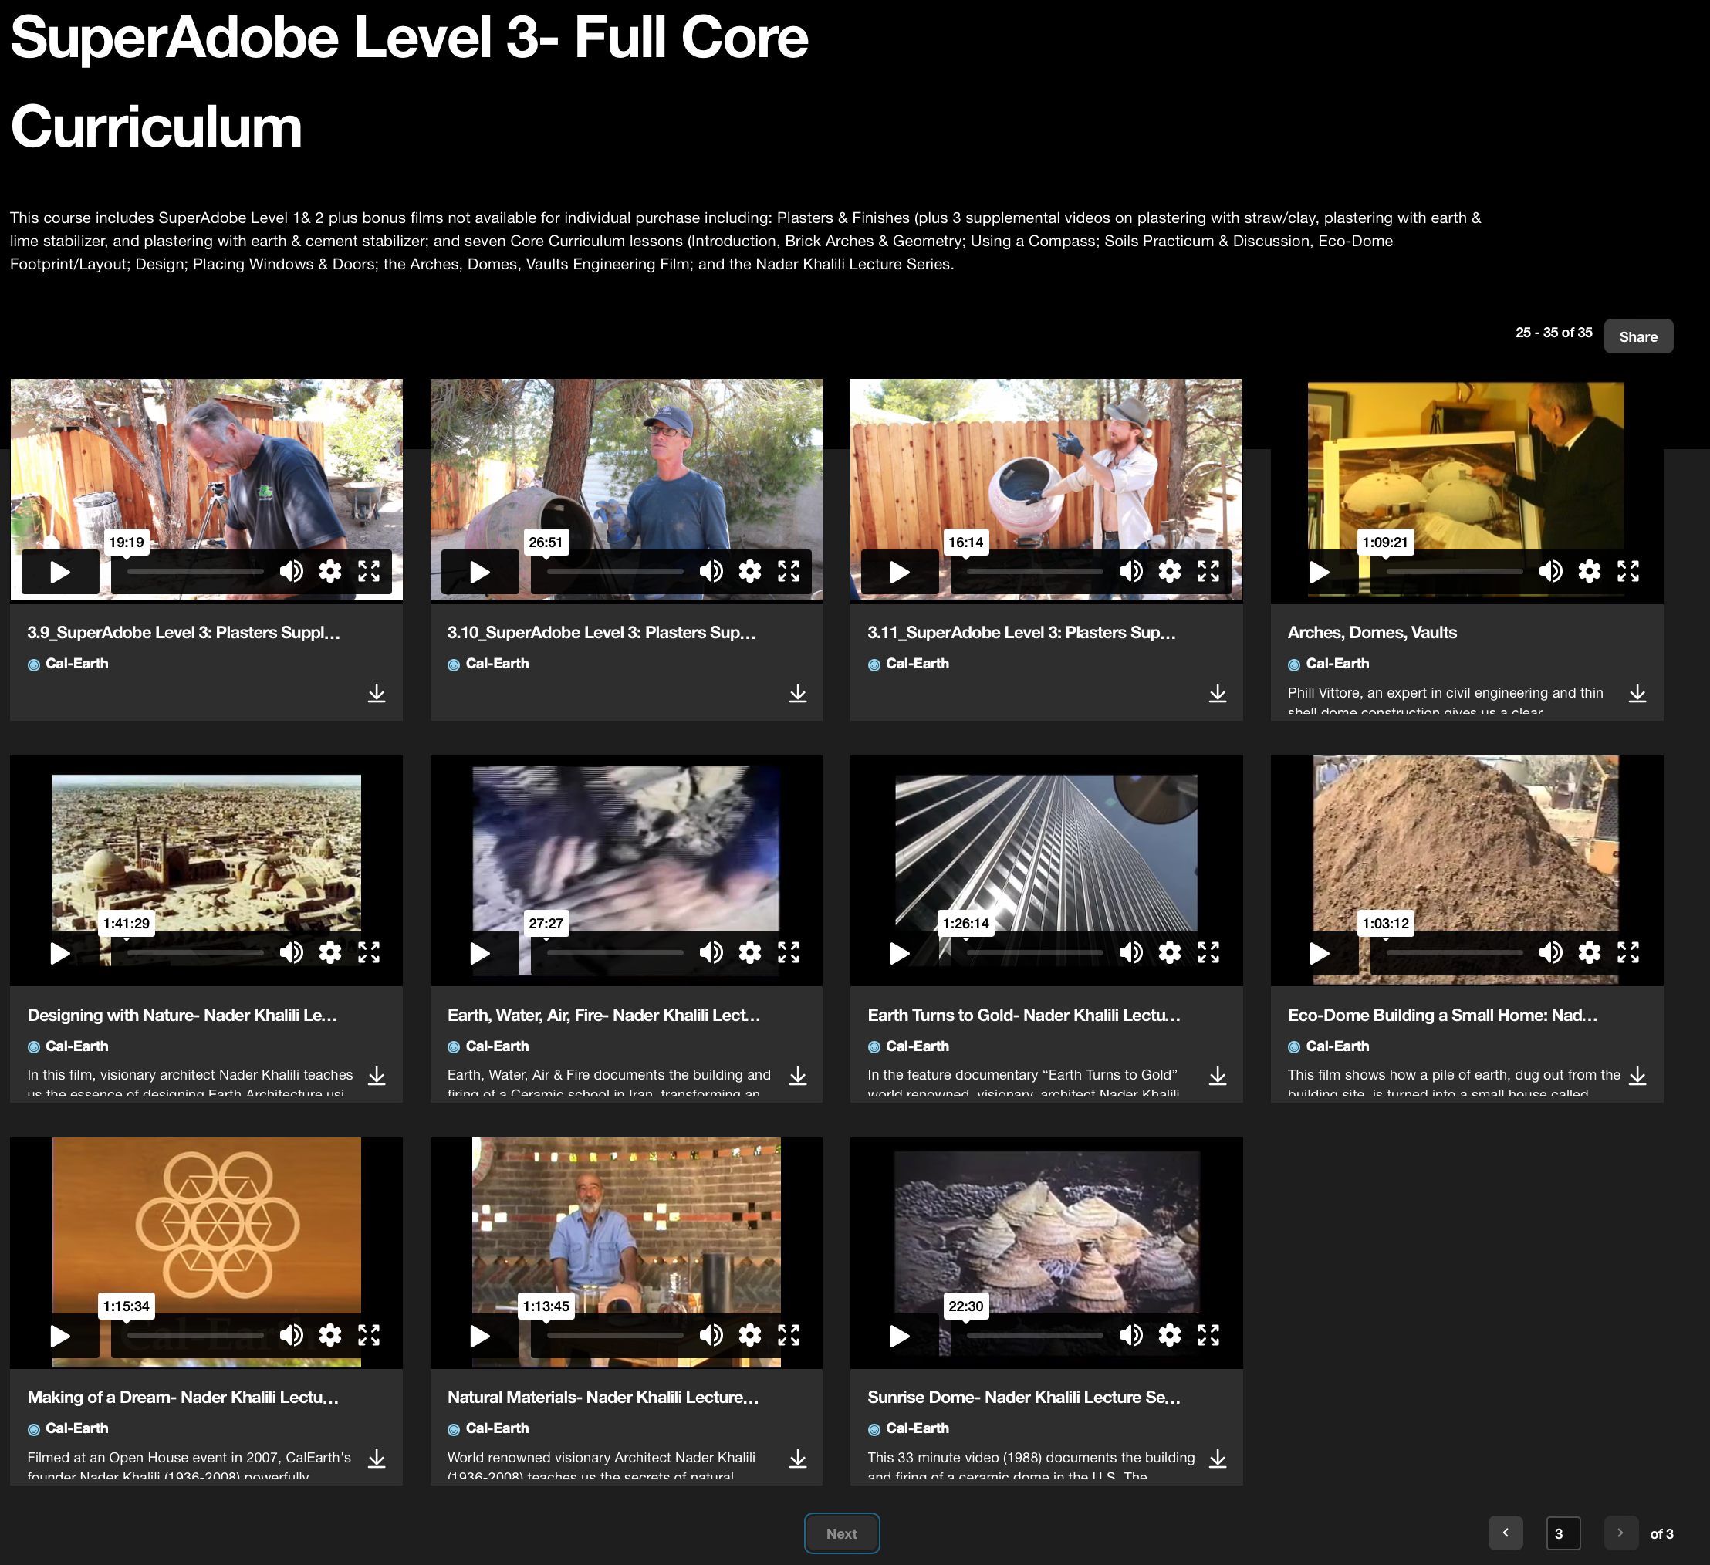Screen dimensions: 1710x1565
Task: Go to previous page with left chevron
Action: (1505, 1533)
